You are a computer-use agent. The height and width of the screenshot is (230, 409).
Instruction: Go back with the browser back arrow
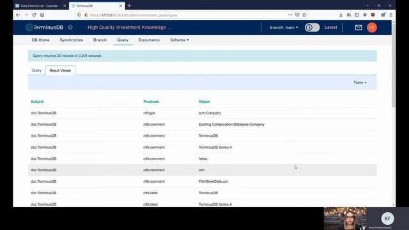[x=18, y=15]
